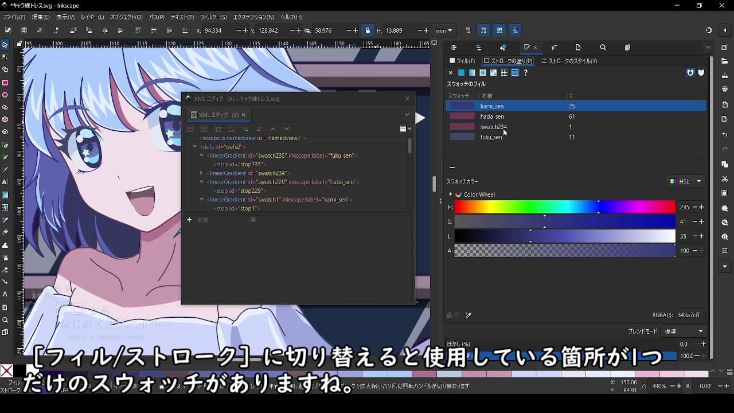Click the hue H slider bar
Viewport: 734px width, 413px height.
pyautogui.click(x=565, y=207)
